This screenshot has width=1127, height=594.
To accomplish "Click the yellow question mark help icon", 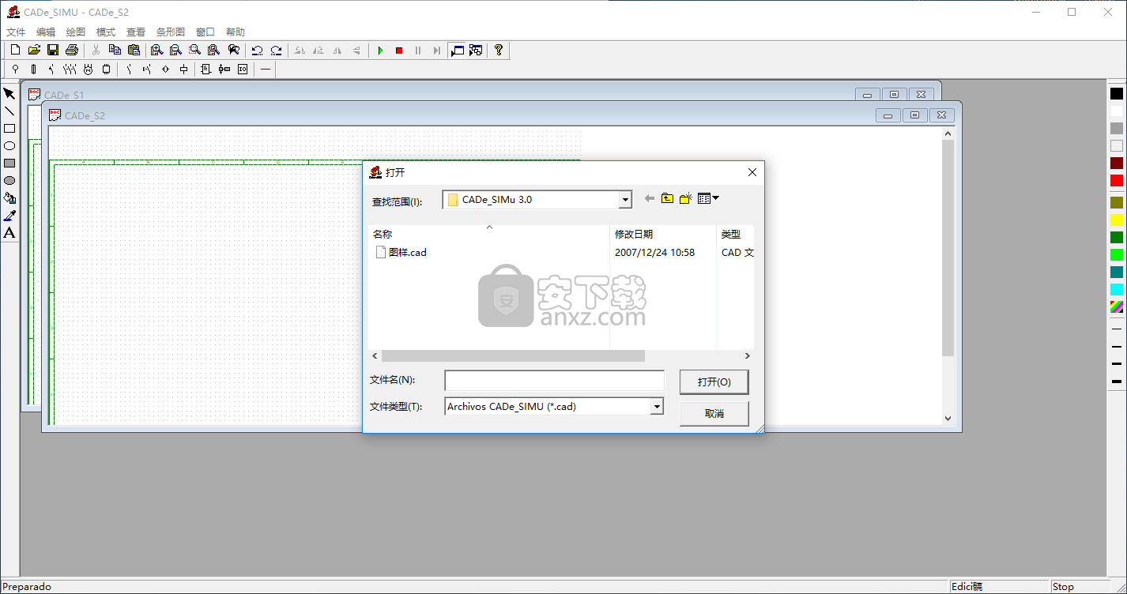I will point(499,50).
